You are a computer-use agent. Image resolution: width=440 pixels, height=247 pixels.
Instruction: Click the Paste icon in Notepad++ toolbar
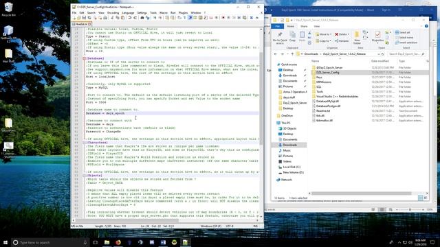[x=122, y=18]
